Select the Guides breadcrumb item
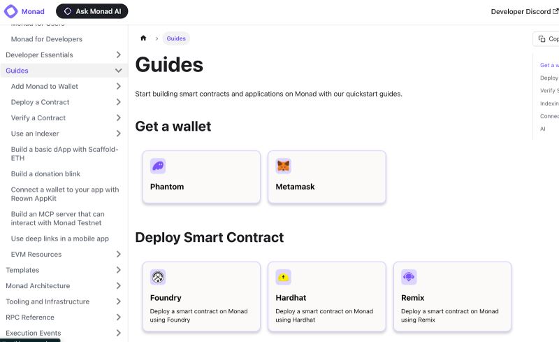The width and height of the screenshot is (559, 342). click(x=176, y=38)
